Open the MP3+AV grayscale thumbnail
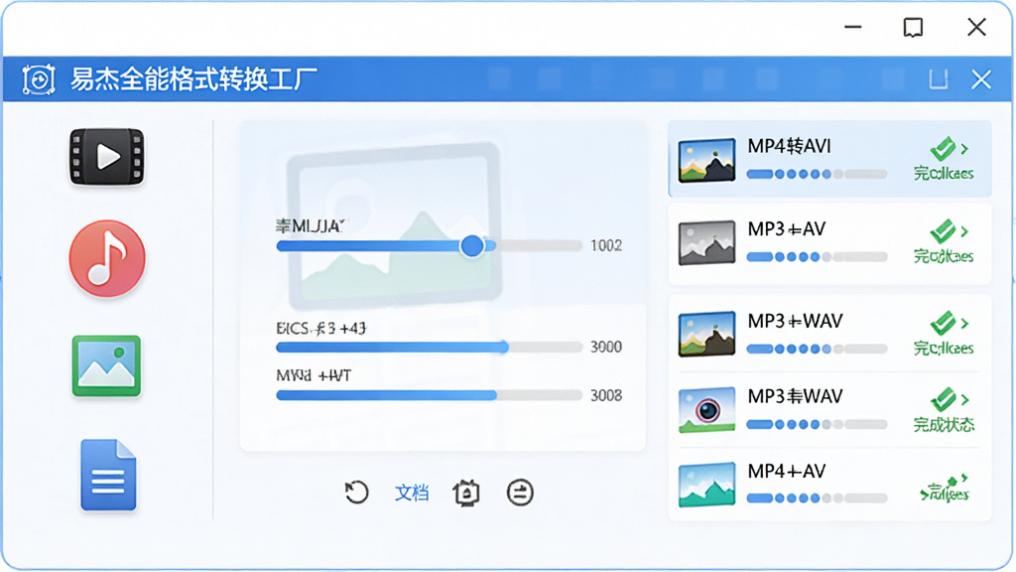This screenshot has height=572, width=1016. (x=706, y=243)
